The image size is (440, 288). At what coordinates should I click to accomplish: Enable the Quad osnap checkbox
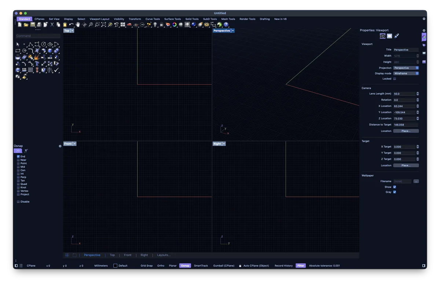[18, 184]
